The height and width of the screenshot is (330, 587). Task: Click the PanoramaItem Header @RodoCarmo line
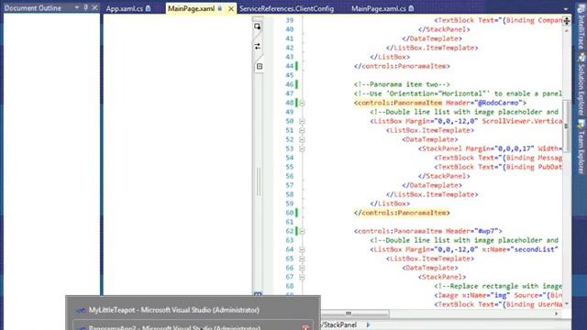point(440,103)
